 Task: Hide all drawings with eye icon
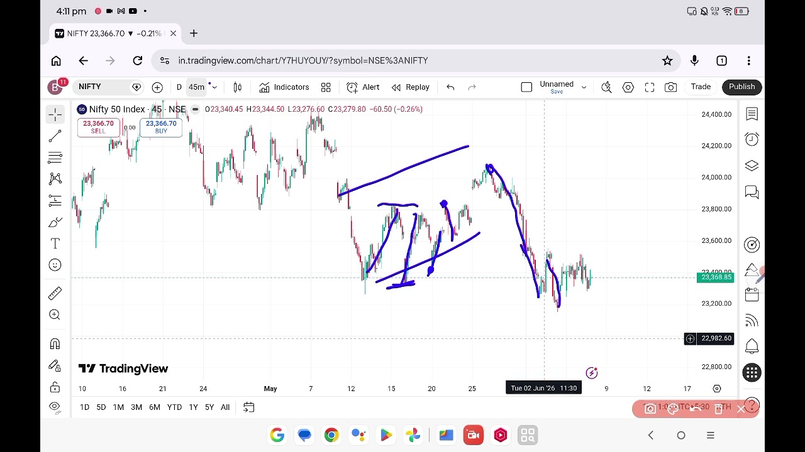pos(55,407)
